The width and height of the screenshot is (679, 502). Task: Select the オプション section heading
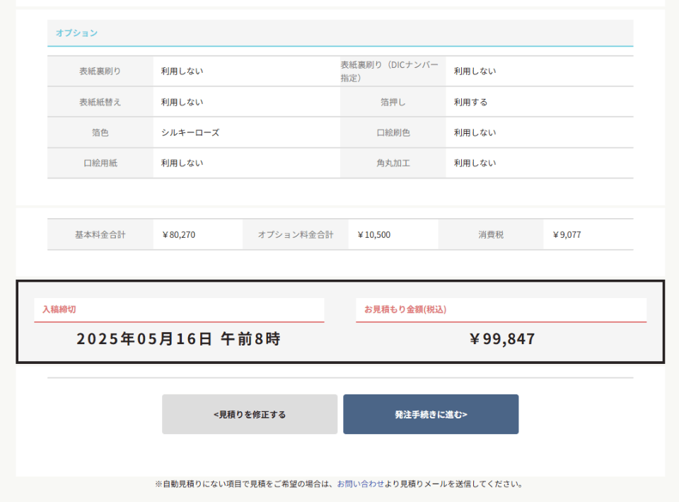click(76, 33)
